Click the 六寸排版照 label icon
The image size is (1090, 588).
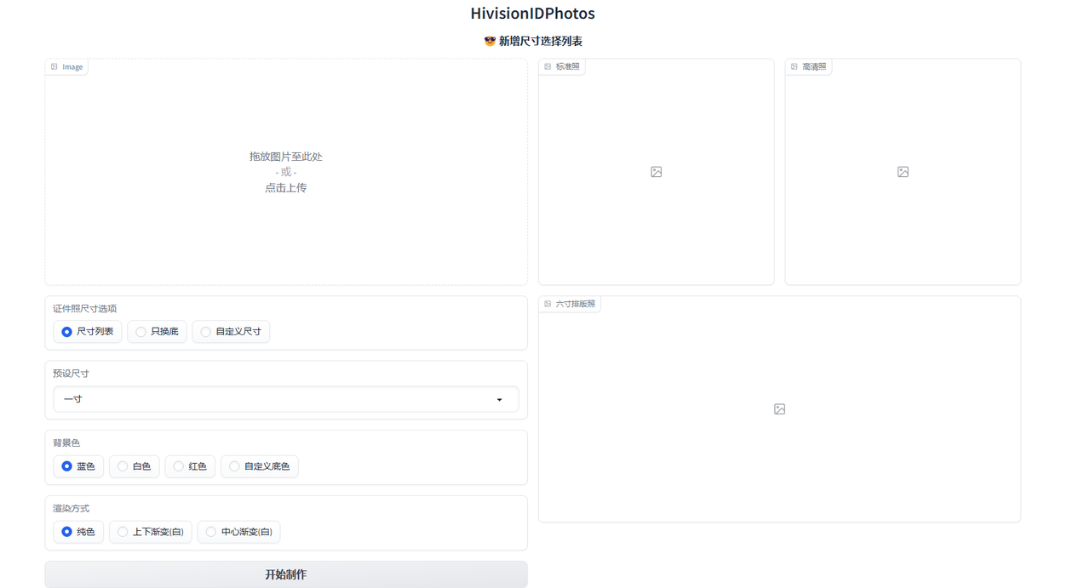point(548,304)
